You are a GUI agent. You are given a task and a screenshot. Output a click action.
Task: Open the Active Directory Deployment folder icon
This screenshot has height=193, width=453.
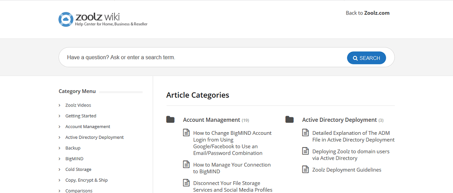[289, 119]
